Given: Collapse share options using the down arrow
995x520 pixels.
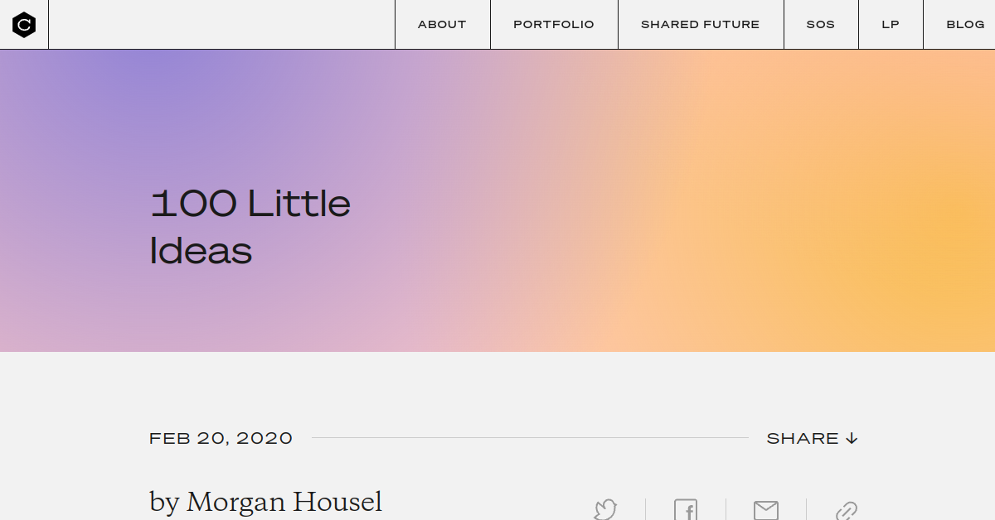Looking at the screenshot, I should pyautogui.click(x=852, y=438).
